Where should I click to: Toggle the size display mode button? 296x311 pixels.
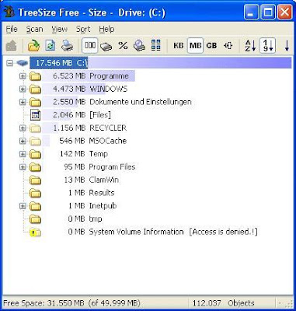click(x=90, y=46)
